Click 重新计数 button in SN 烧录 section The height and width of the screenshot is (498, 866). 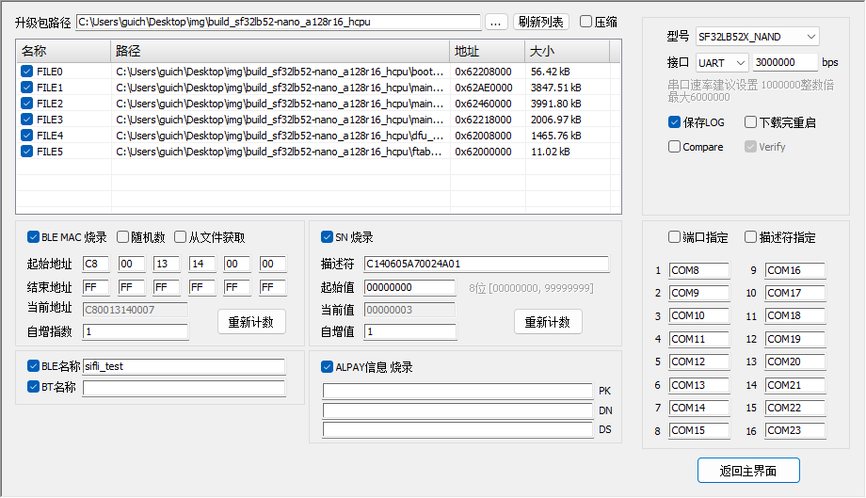click(x=547, y=322)
